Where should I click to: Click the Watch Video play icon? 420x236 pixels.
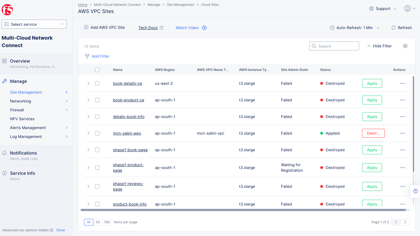[204, 28]
